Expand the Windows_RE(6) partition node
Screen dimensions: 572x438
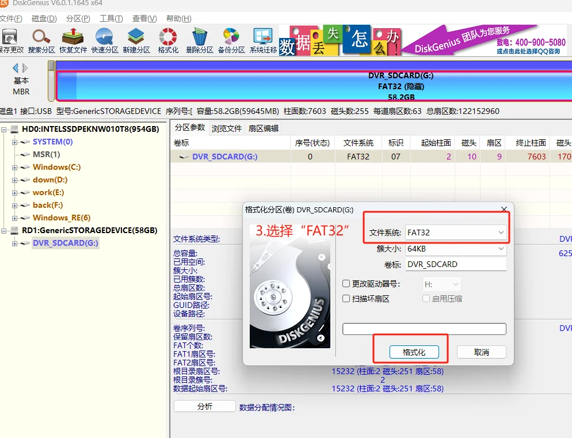click(14, 218)
